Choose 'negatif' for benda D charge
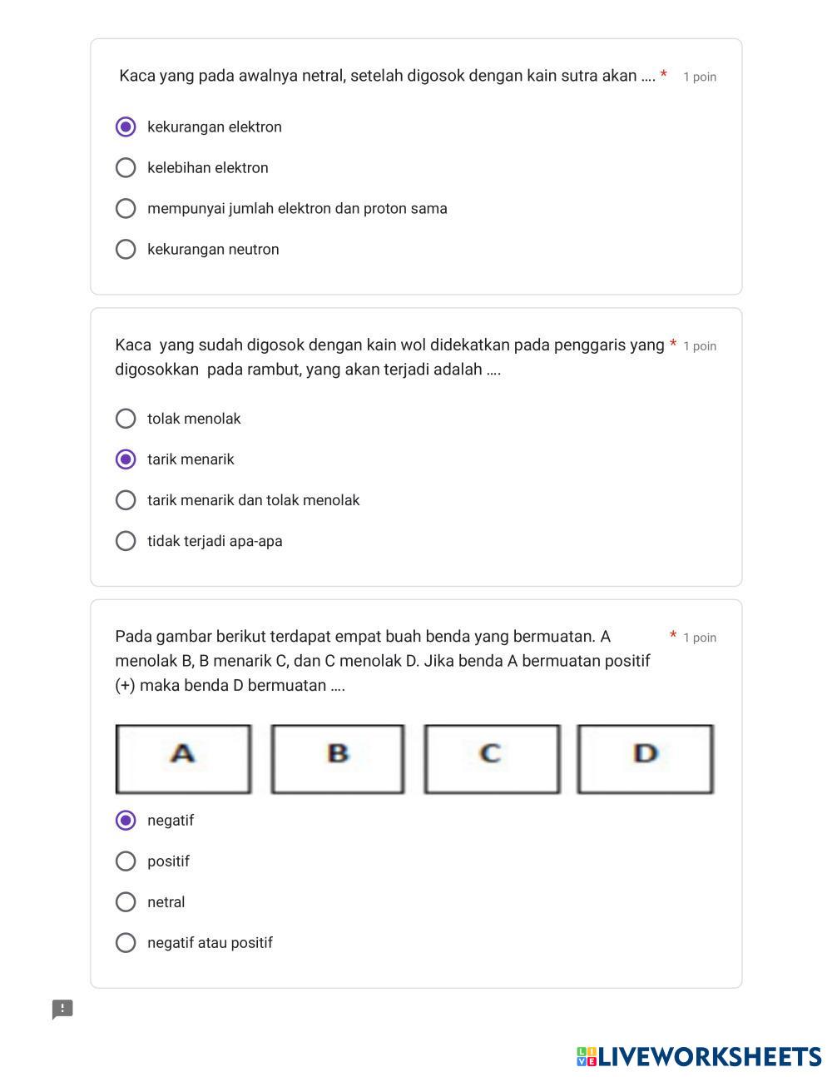832x1077 pixels. [126, 820]
